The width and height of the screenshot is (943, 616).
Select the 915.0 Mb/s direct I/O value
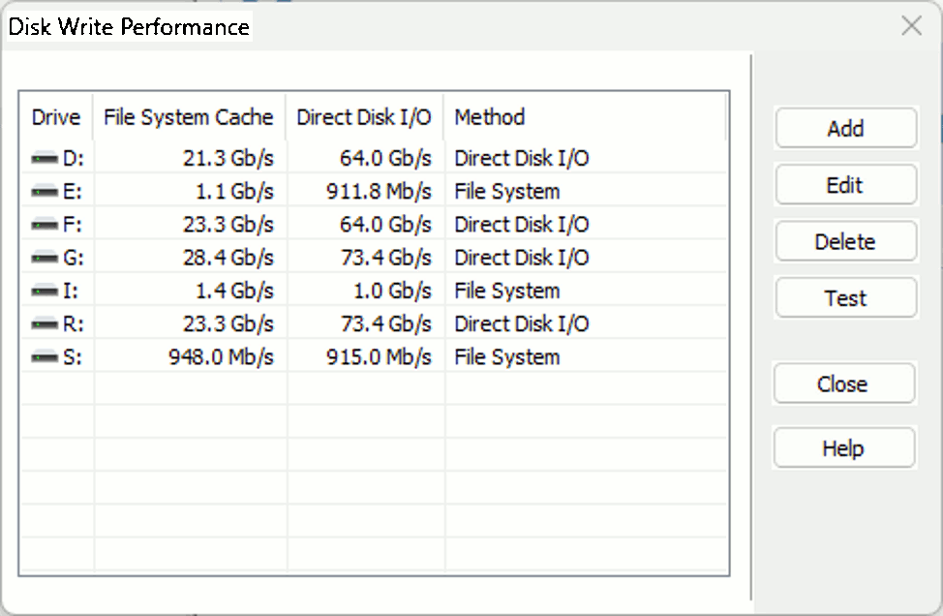(x=379, y=357)
